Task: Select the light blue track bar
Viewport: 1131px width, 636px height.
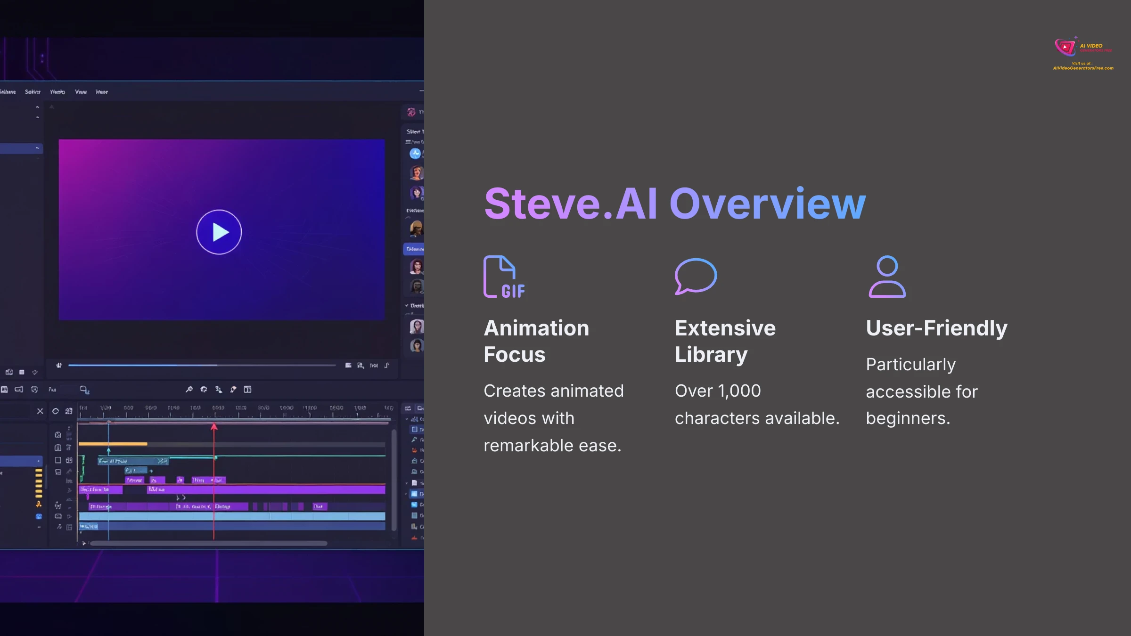Action: coord(232,516)
